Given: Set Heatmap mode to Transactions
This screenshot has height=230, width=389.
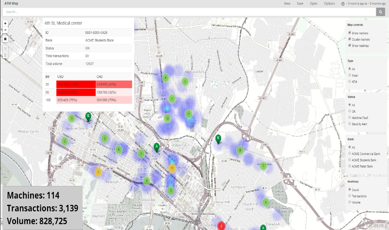Looking at the screenshot, I should (350, 196).
